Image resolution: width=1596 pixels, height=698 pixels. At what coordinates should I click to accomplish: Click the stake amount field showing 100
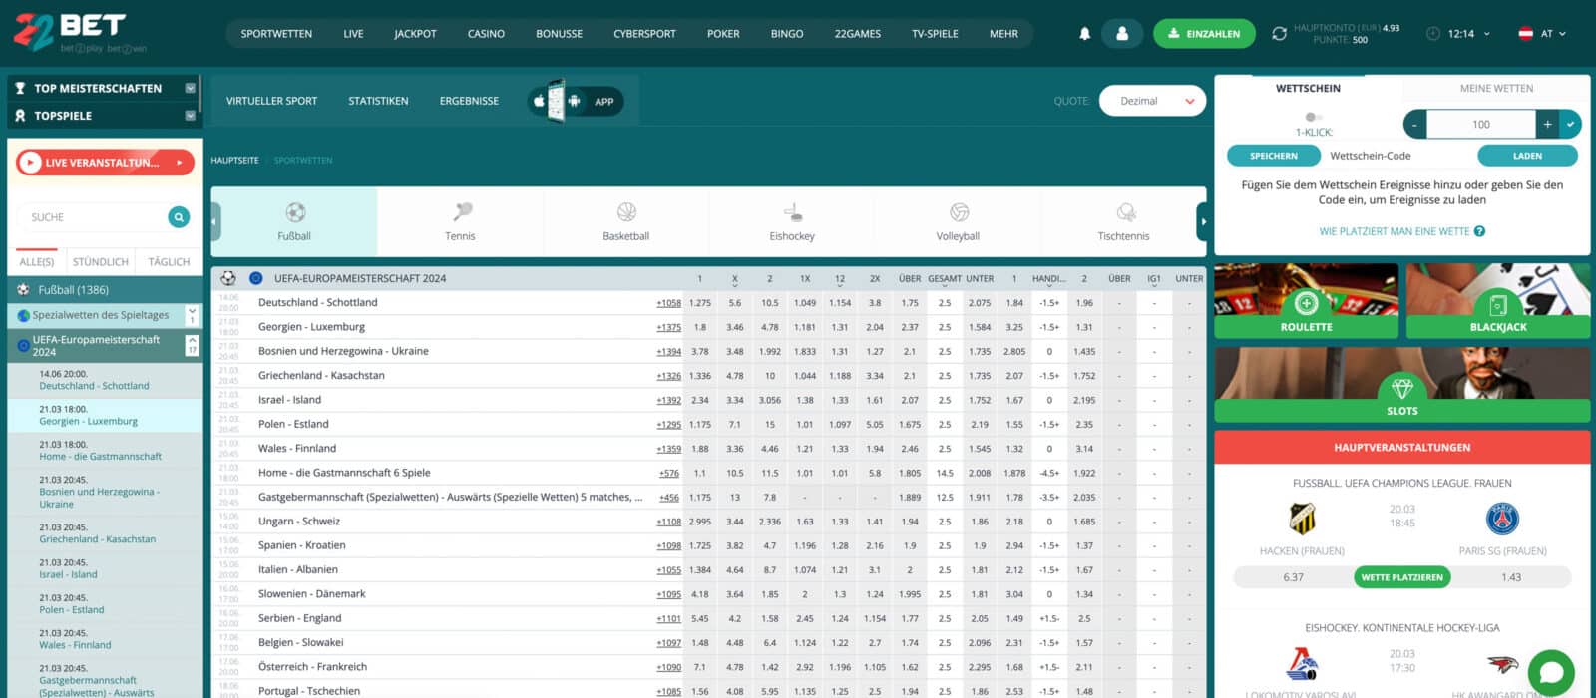[1481, 125]
